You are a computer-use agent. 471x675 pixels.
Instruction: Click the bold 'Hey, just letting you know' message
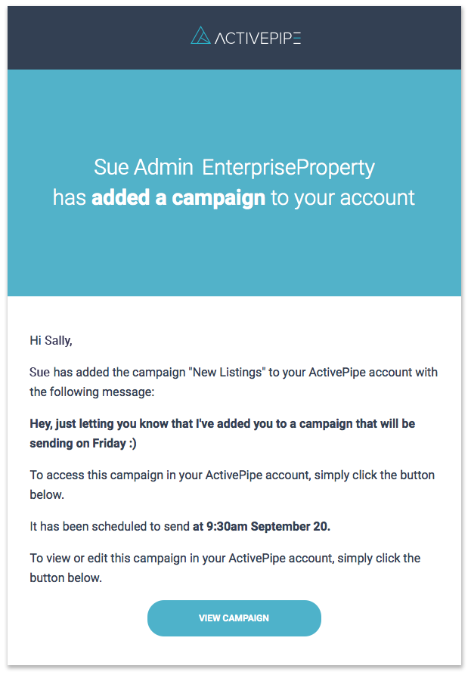pos(222,423)
